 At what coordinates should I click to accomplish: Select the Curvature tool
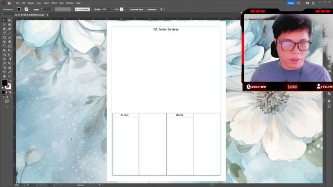[x=9, y=29]
